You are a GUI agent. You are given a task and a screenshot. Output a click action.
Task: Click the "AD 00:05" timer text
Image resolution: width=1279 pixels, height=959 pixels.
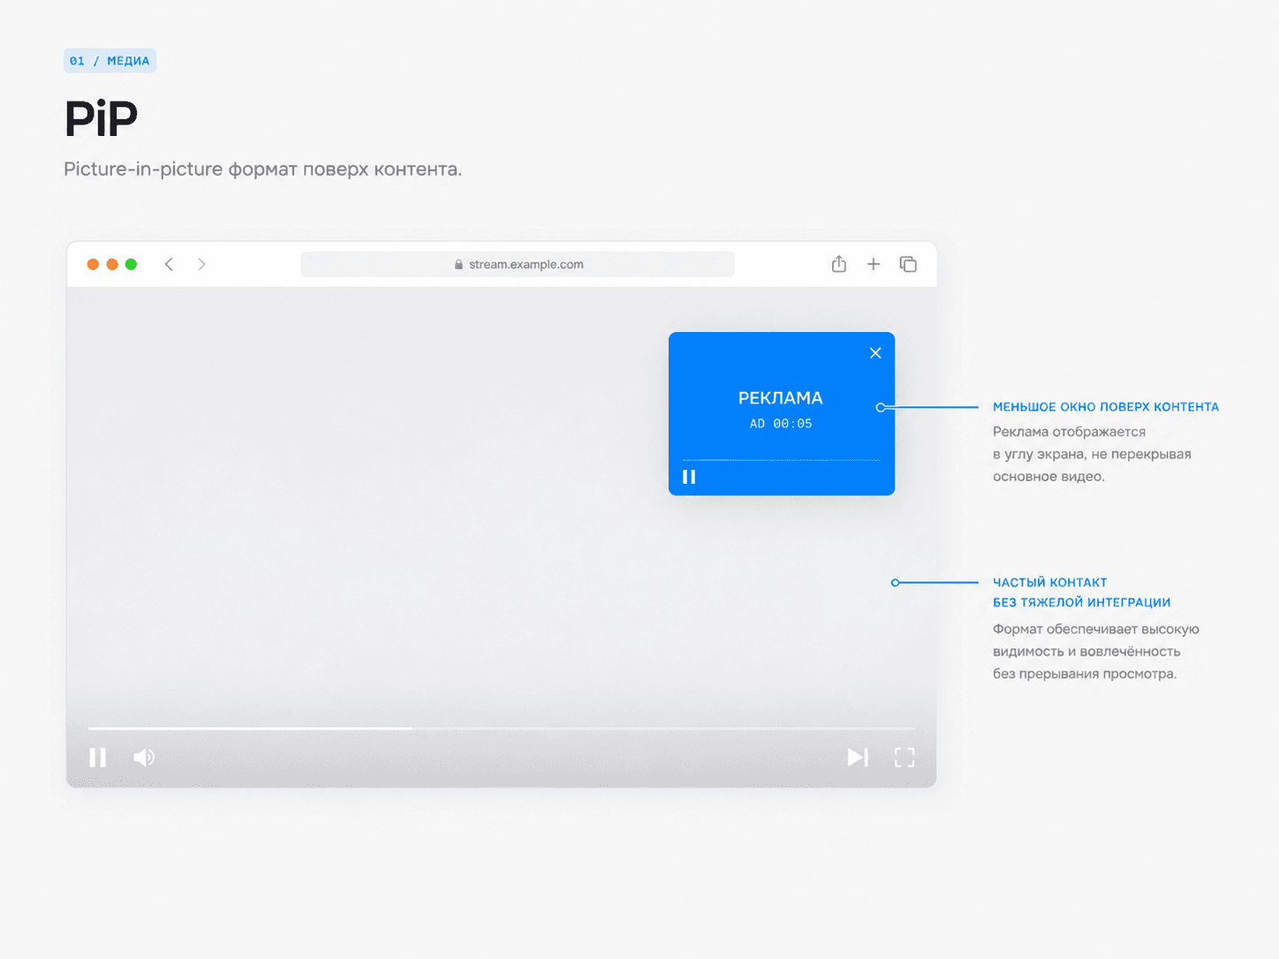(x=781, y=424)
